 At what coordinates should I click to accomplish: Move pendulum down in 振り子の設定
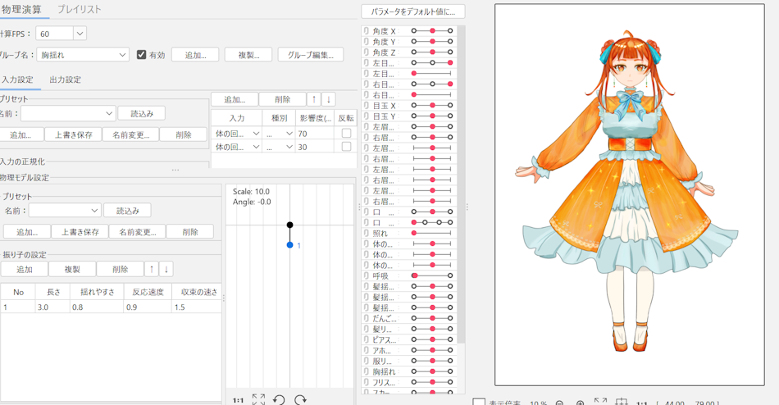point(166,269)
